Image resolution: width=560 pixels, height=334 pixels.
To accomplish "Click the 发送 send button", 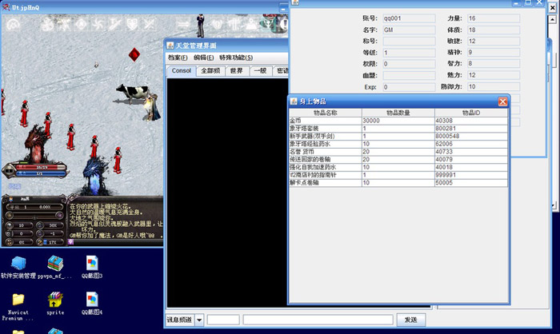I will click(410, 320).
